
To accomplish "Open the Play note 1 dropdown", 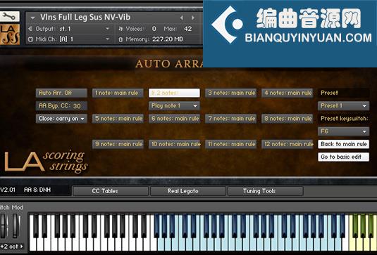I will pyautogui.click(x=174, y=105).
